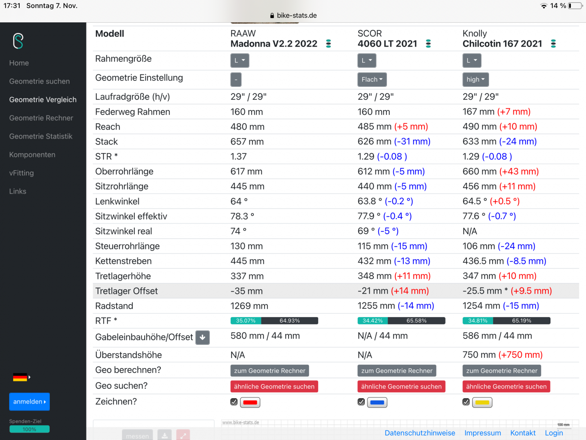This screenshot has width=586, height=440.
Task: Open frame size dropdown for SCOR 4060 LT
Action: (x=367, y=60)
